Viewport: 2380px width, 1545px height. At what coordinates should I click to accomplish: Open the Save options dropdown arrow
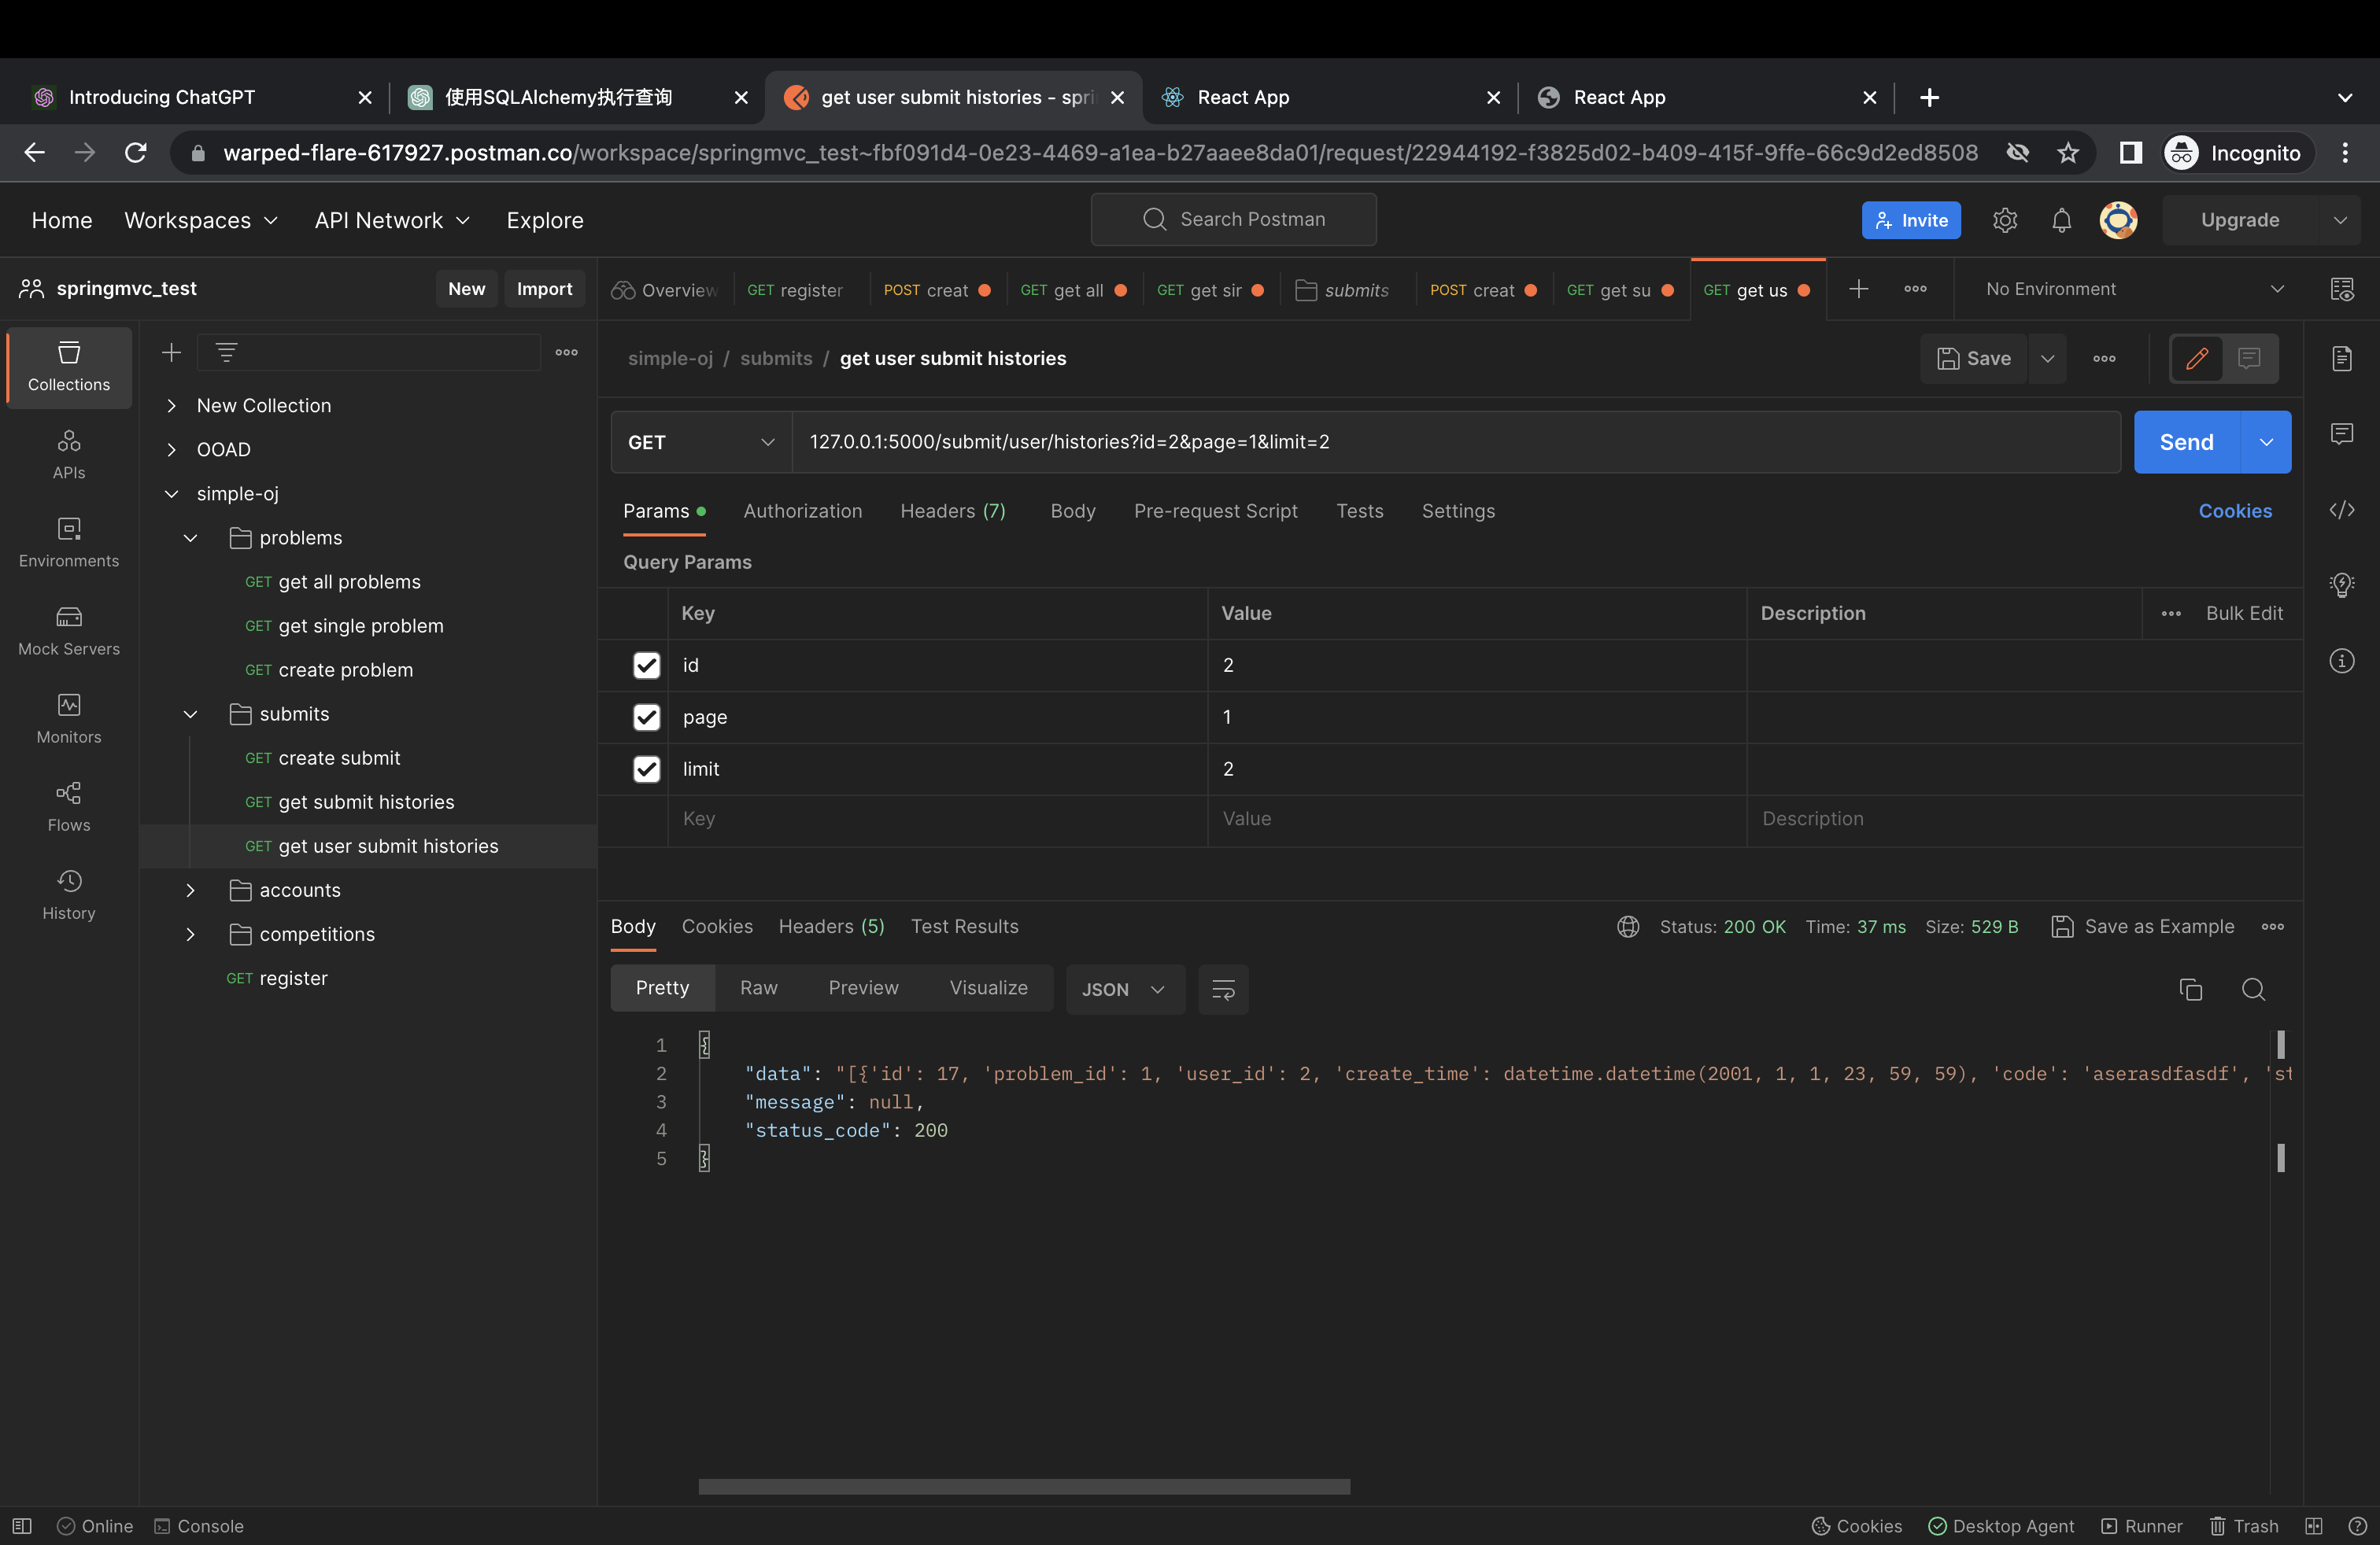(2047, 359)
